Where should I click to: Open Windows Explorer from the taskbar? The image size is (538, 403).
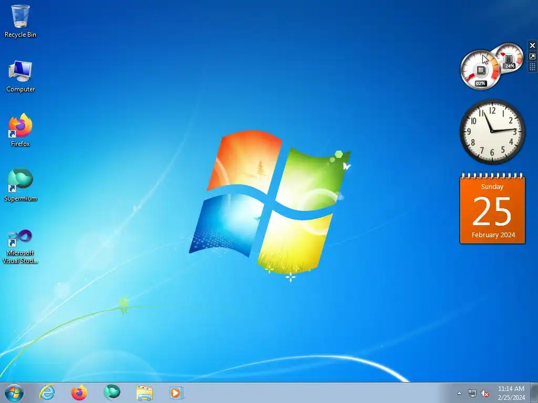(144, 393)
